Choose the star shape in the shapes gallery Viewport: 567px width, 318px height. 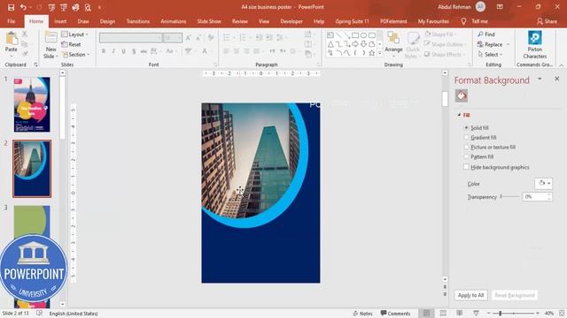click(372, 53)
